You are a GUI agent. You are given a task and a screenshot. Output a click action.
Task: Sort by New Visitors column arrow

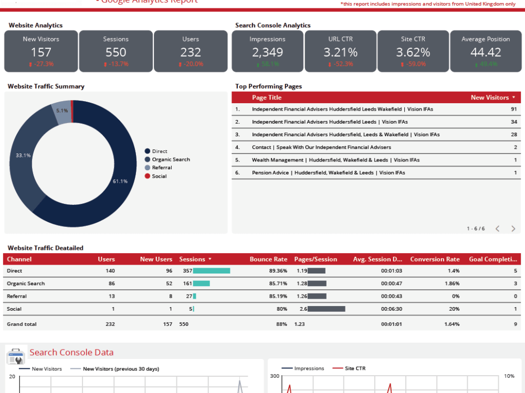[513, 97]
